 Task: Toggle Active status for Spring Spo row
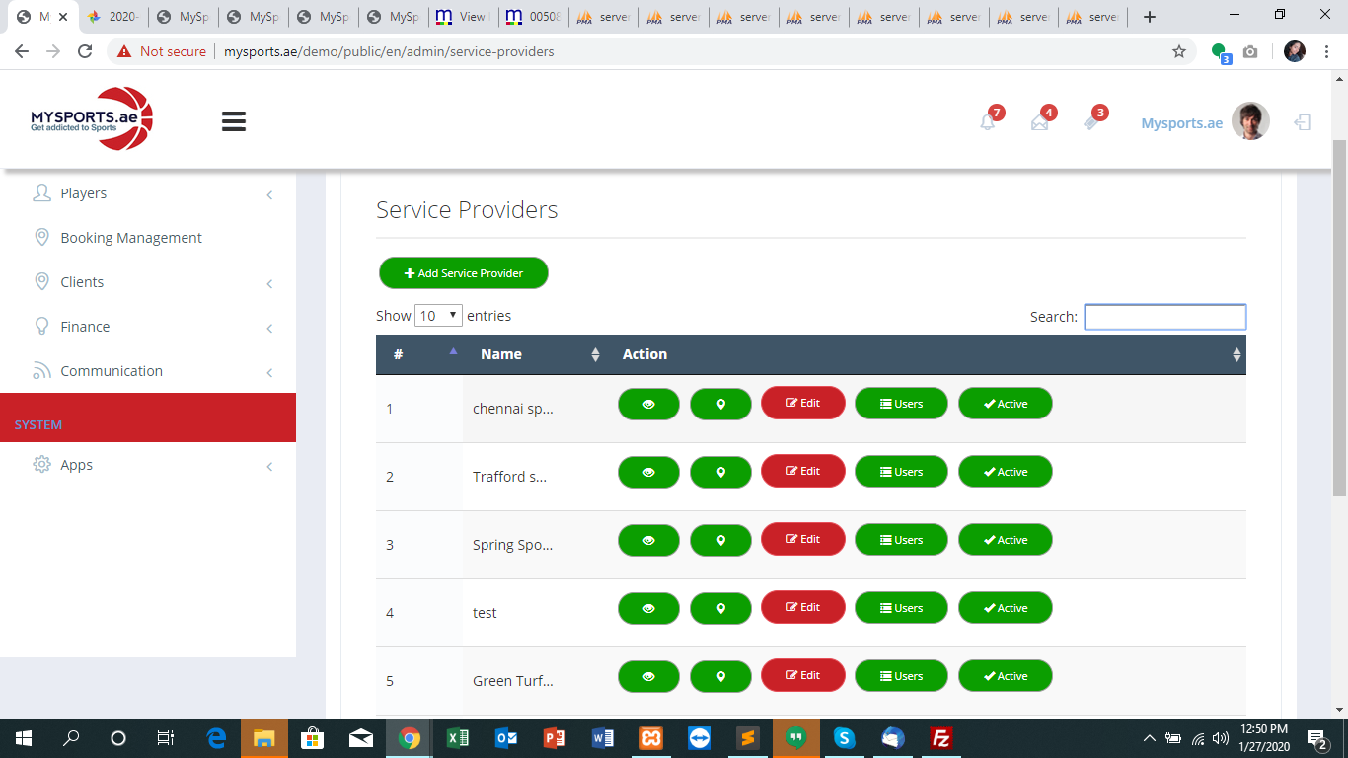[x=1005, y=540]
